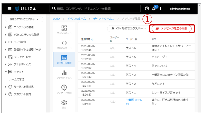Click the VOD コンテンツの登録 icon

coord(10,35)
